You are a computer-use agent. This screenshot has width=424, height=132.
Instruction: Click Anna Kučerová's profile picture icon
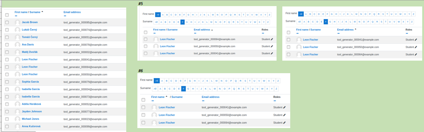click(x=18, y=127)
